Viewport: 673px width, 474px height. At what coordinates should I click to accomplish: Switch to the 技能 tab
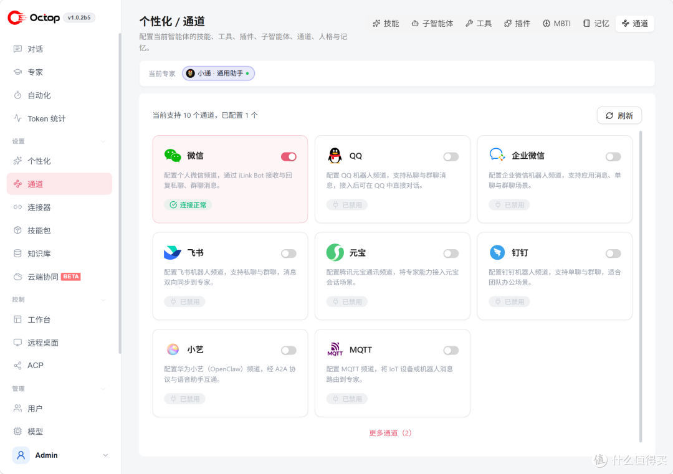click(x=386, y=24)
